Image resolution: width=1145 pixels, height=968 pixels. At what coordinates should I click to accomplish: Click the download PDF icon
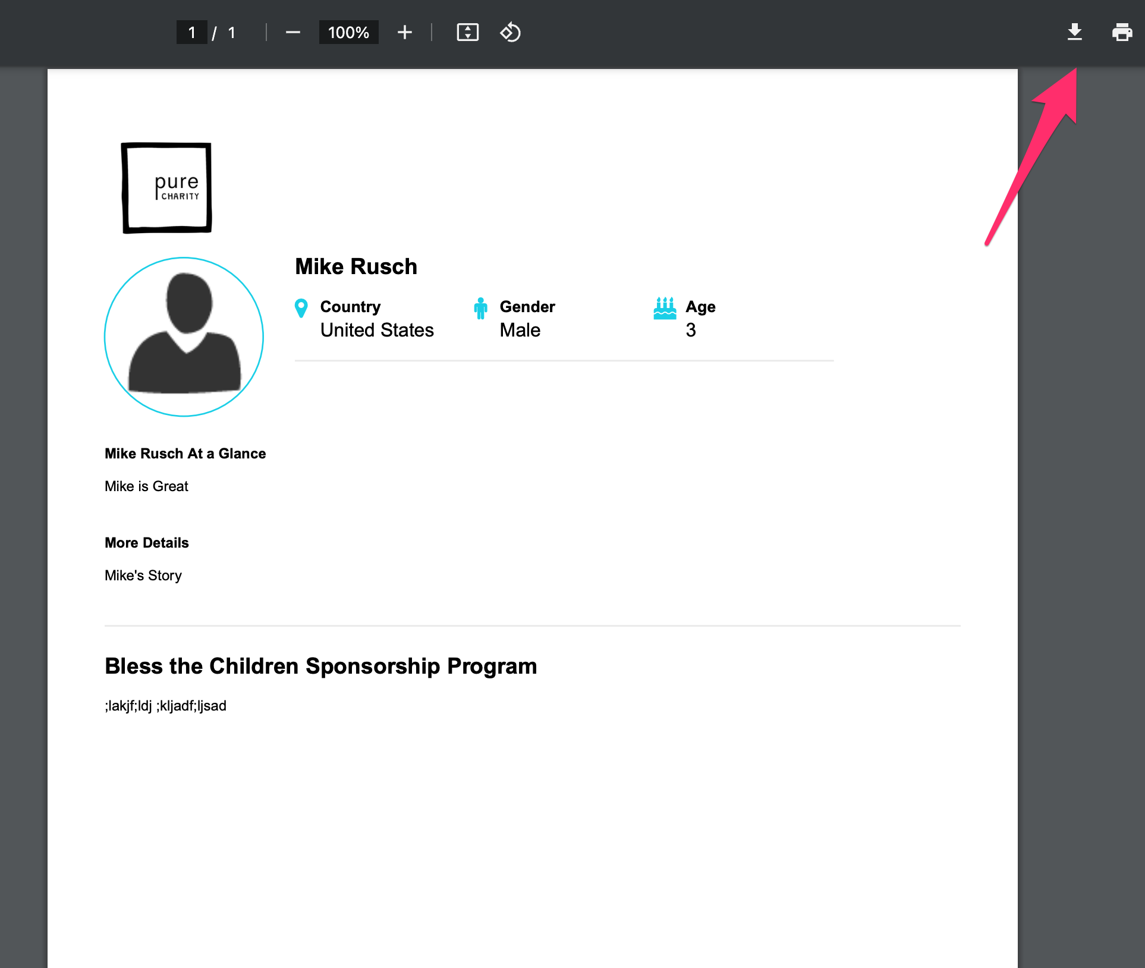point(1074,32)
